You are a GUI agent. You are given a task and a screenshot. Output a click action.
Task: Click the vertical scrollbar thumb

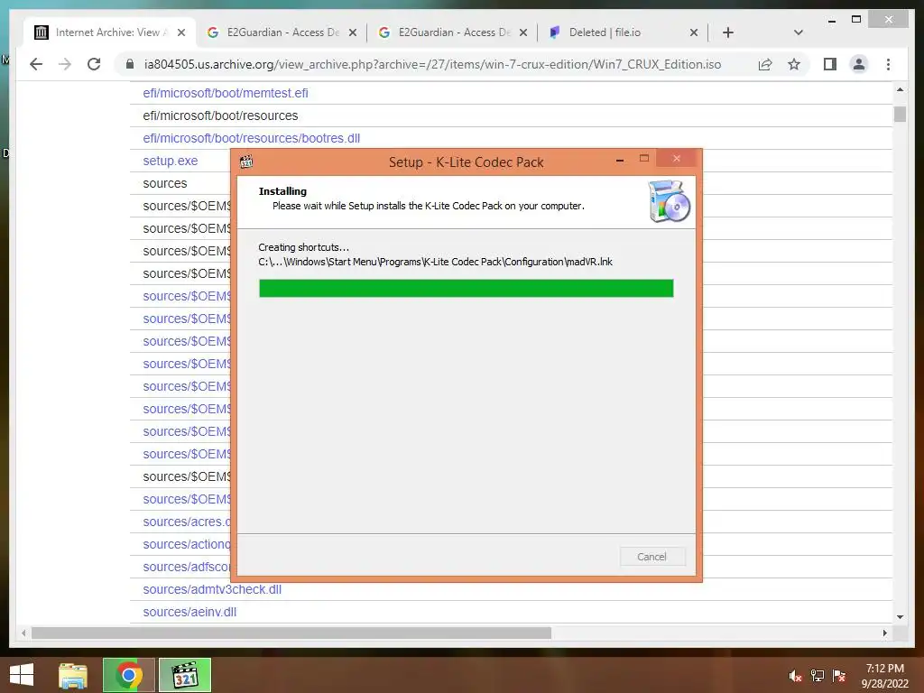pyautogui.click(x=900, y=114)
